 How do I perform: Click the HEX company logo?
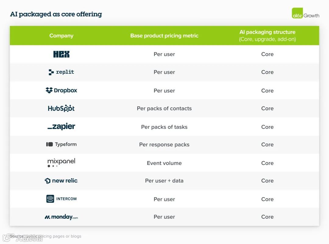pyautogui.click(x=61, y=54)
